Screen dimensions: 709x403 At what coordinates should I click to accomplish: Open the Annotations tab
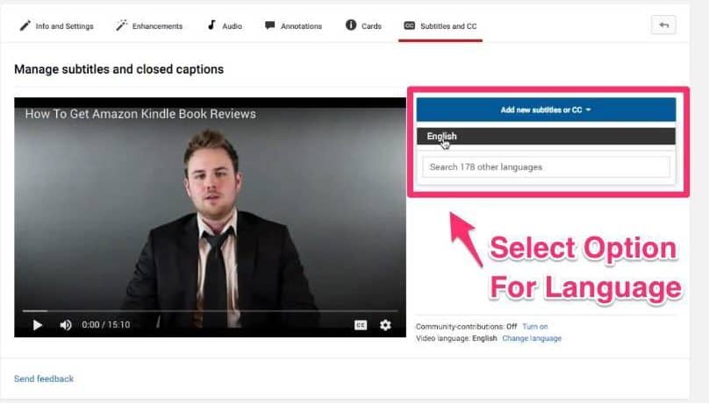click(x=301, y=26)
